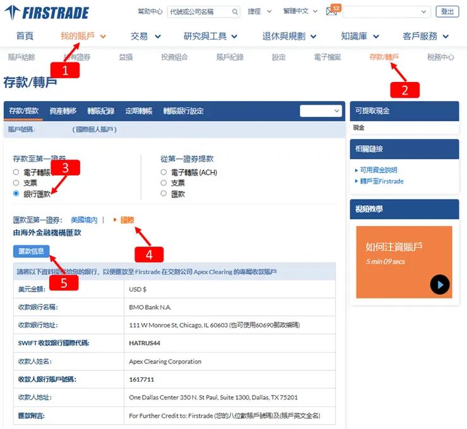Click the 111 W Monroe St address

(215, 325)
